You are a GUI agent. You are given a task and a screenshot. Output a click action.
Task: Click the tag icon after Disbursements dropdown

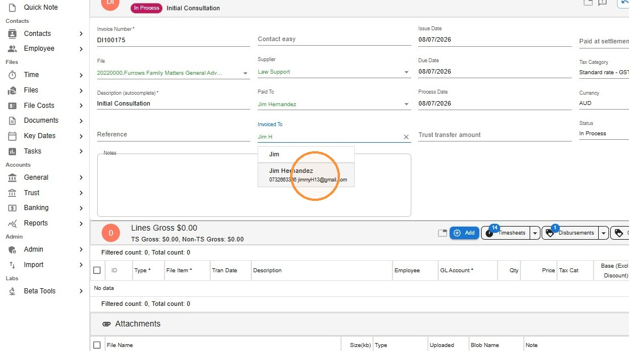[x=619, y=233]
